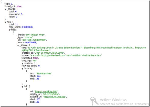Click the Activer Windows watermark key icon
Viewport: 150px width, 107px height.
click(94, 101)
